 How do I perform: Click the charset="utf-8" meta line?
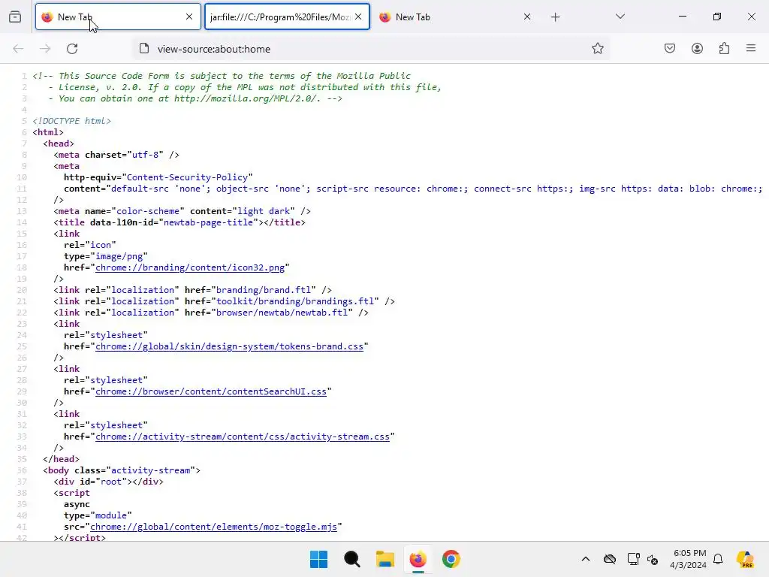coord(116,155)
